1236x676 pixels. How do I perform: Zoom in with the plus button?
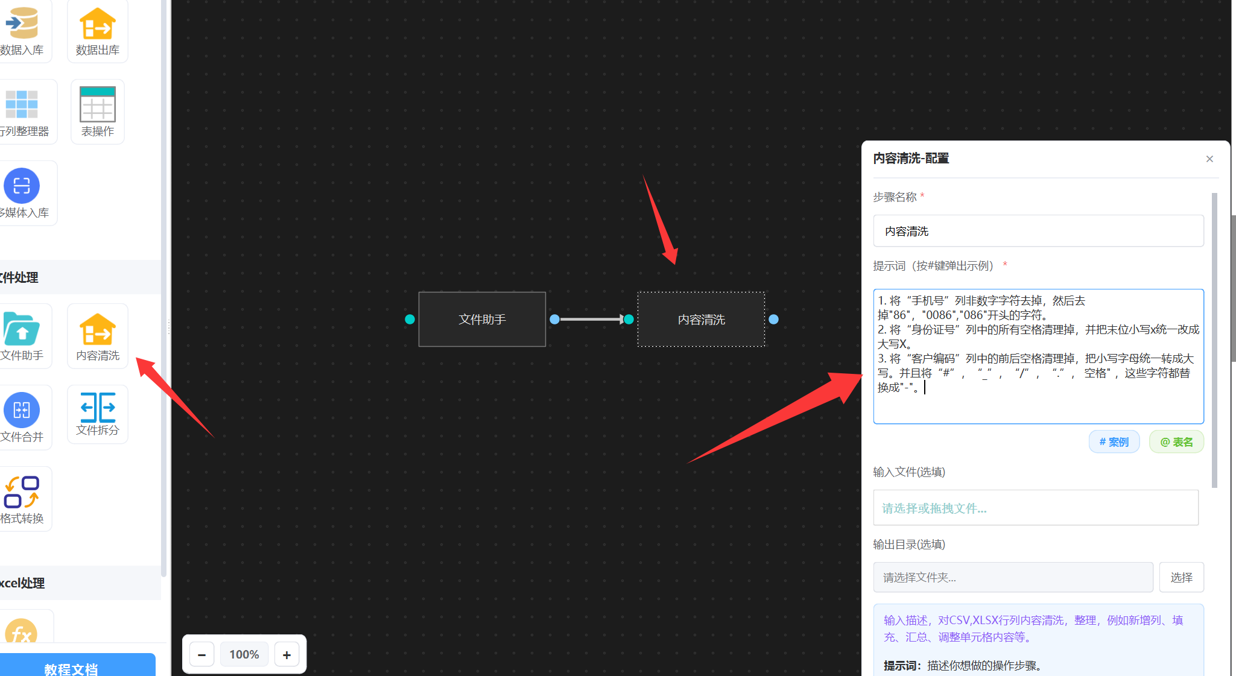(287, 654)
